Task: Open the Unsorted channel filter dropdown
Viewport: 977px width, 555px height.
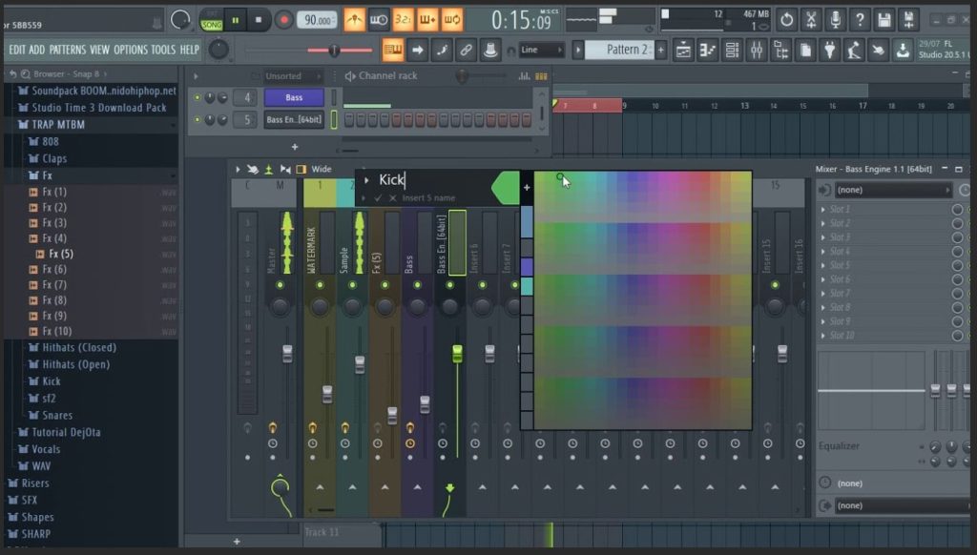Action: (292, 76)
